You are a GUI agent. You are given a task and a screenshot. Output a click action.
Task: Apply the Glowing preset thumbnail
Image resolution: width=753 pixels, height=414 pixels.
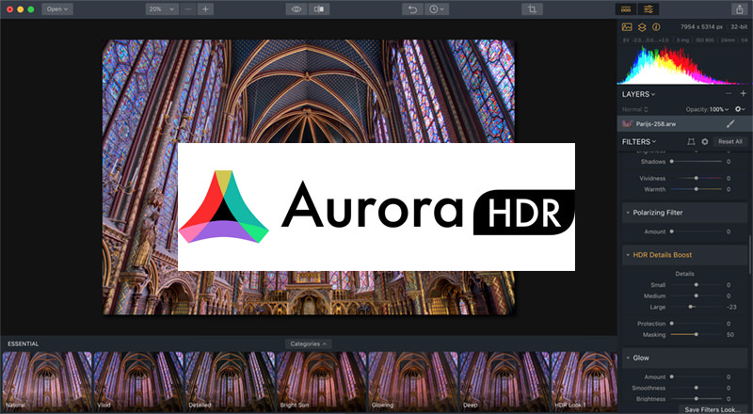[413, 381]
